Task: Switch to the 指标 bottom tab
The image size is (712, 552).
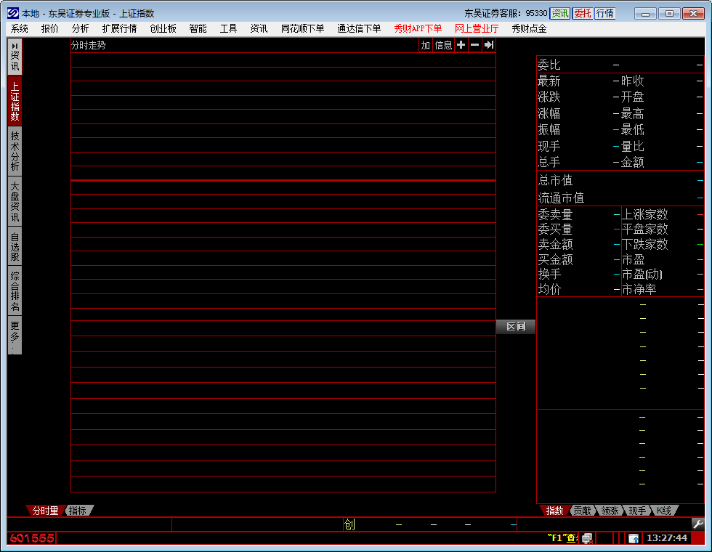Action: click(x=78, y=511)
